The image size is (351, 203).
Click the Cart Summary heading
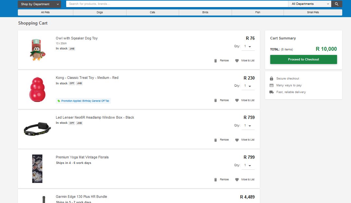283,38
